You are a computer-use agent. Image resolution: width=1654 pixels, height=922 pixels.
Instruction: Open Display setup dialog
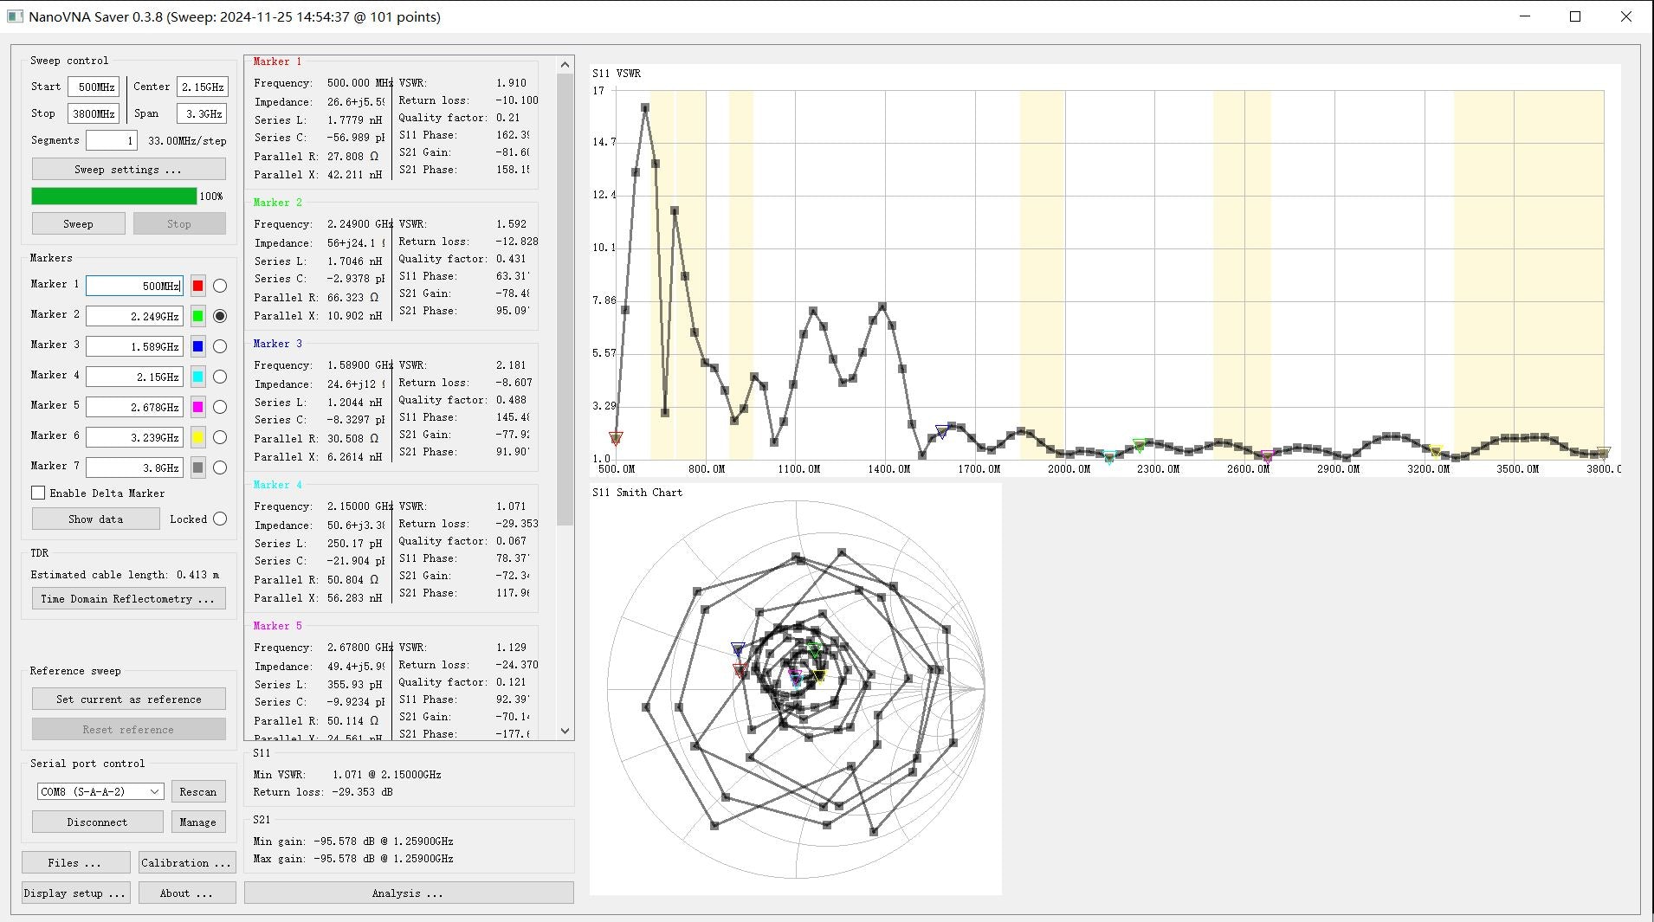(75, 893)
